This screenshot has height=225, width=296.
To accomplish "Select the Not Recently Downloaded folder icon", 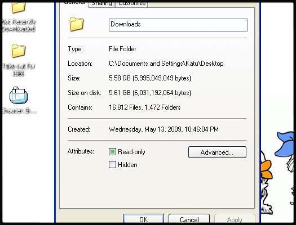I will coord(18,7).
